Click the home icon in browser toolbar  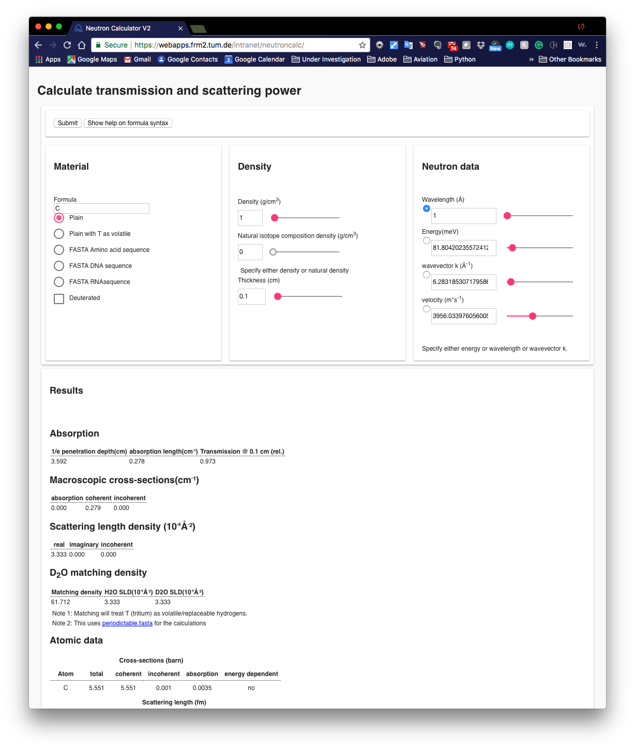(82, 45)
